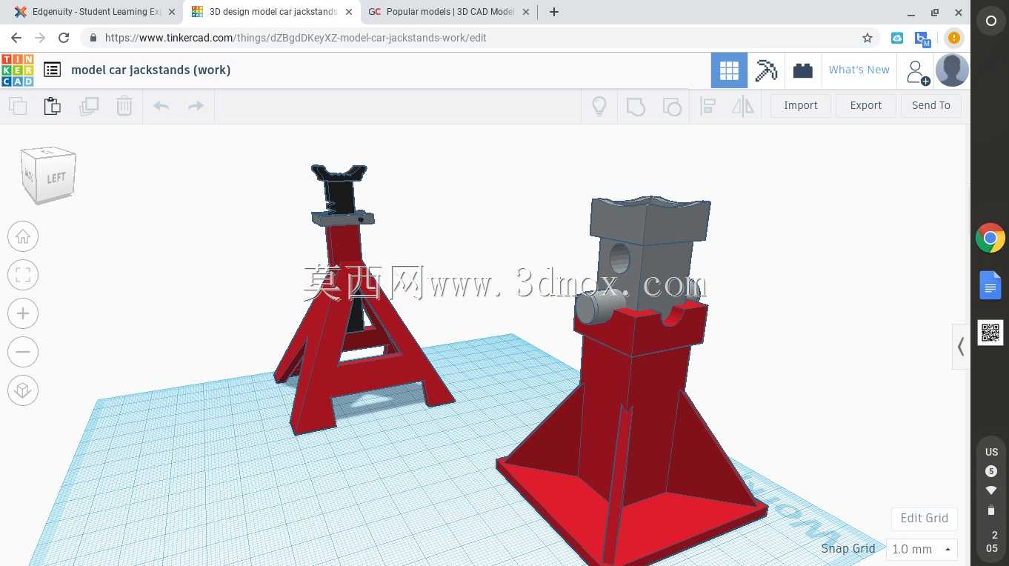Click the Align tool icon
The width and height of the screenshot is (1009, 566).
click(x=707, y=106)
